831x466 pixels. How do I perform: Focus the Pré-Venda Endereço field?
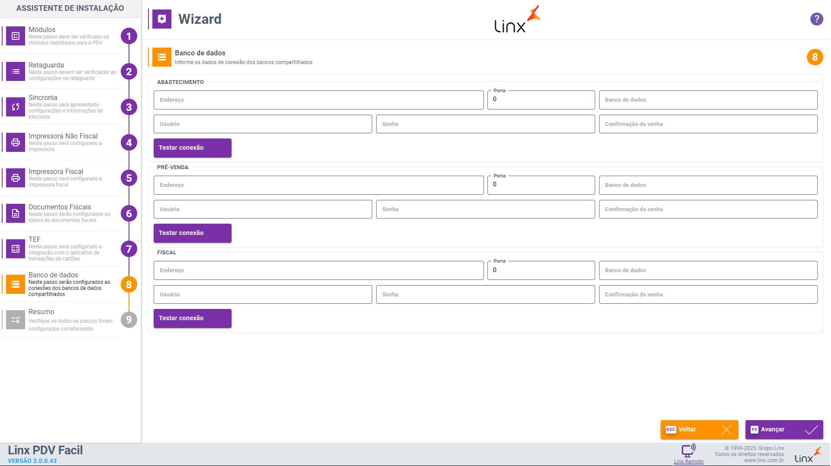pyautogui.click(x=319, y=185)
